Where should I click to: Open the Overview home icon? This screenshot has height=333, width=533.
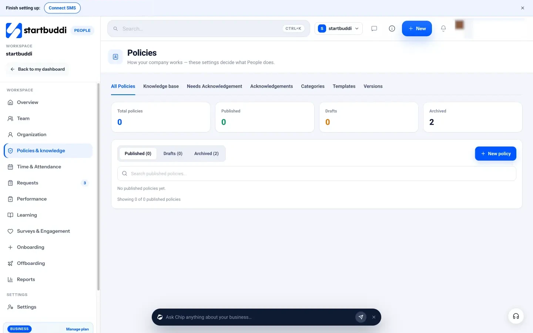[10, 102]
